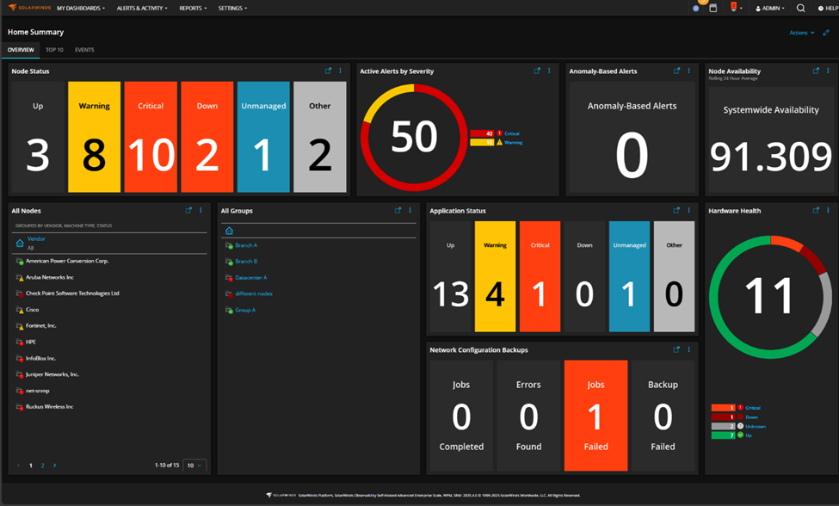
Task: Expand Aruba Networks Inc node group
Action: coord(50,277)
